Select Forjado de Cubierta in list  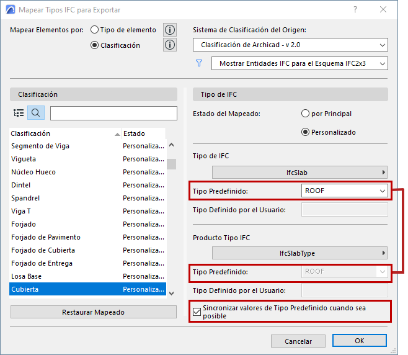(x=43, y=250)
